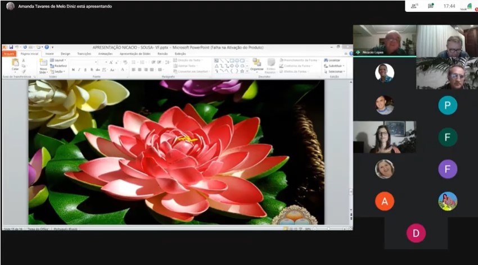Expand the Seção dropdown menu
Screen dimensions: 478x265
pos(58,71)
